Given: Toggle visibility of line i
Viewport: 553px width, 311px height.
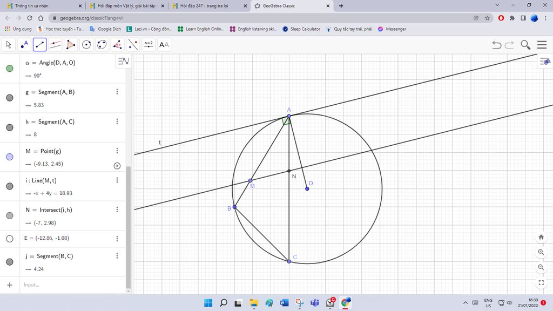Looking at the screenshot, I should coord(10,186).
